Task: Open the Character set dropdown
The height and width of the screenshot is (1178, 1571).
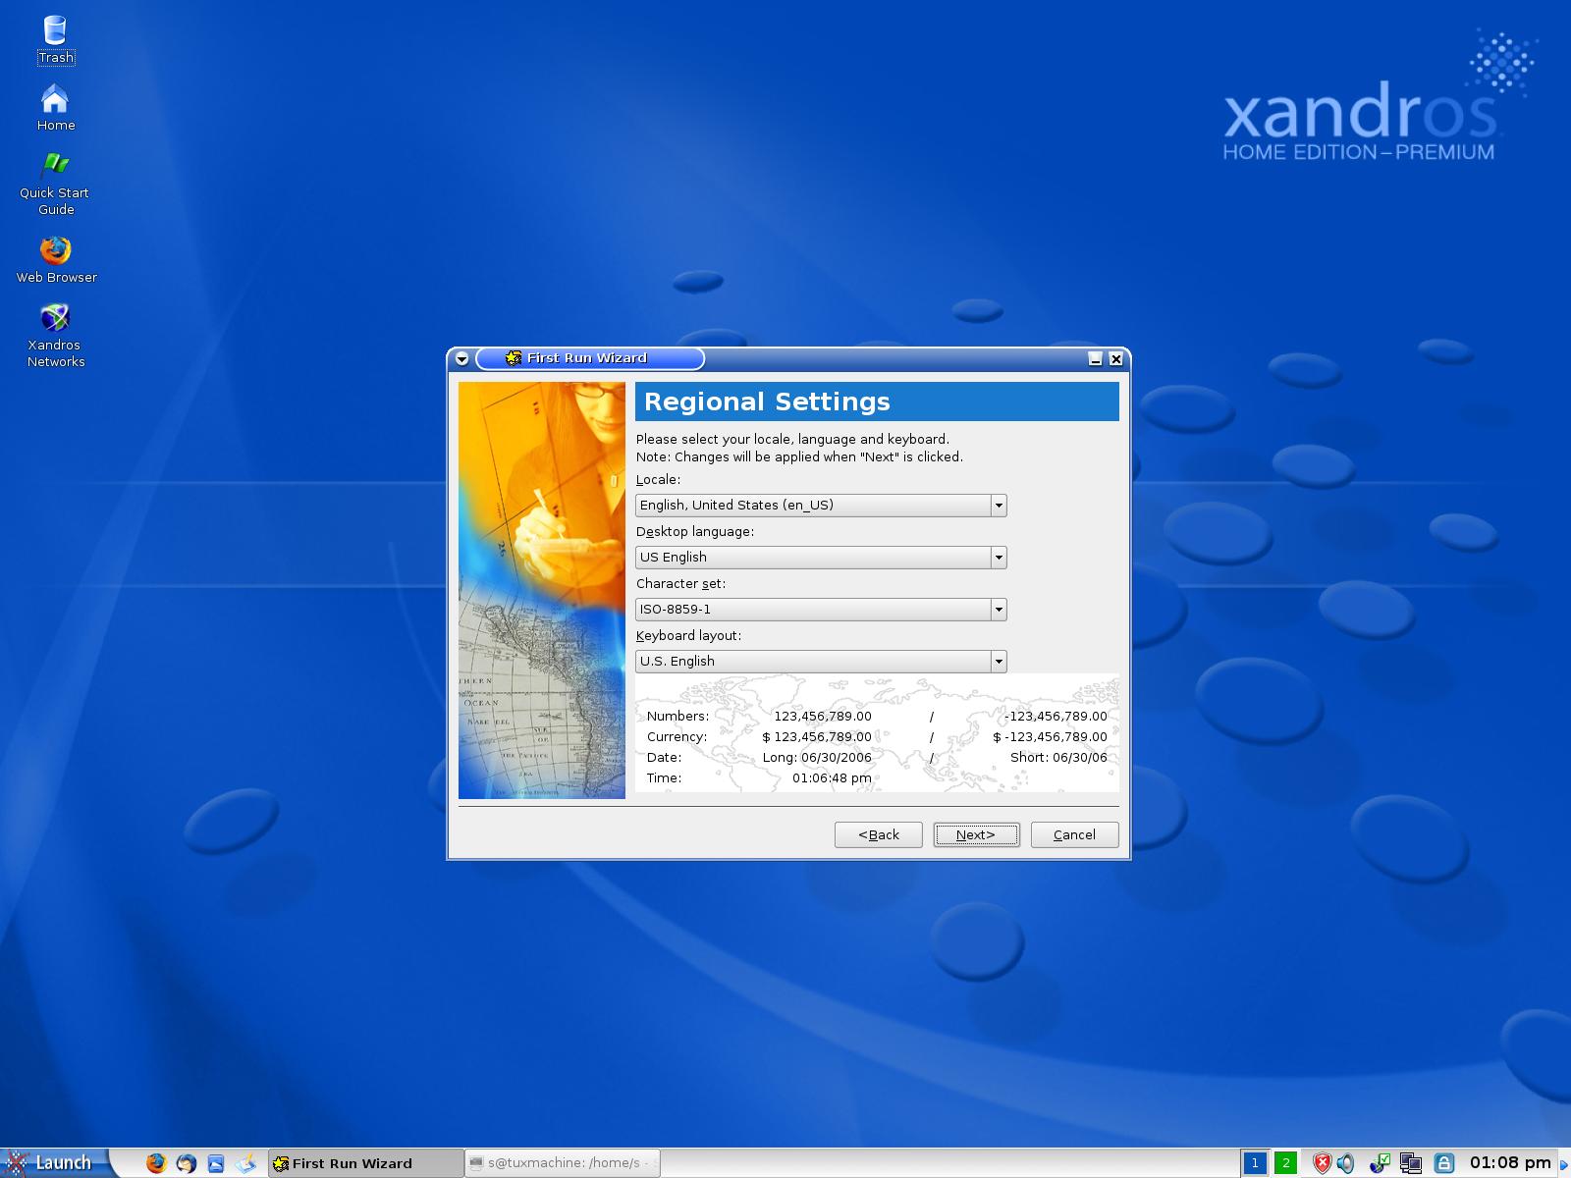Action: pos(821,610)
